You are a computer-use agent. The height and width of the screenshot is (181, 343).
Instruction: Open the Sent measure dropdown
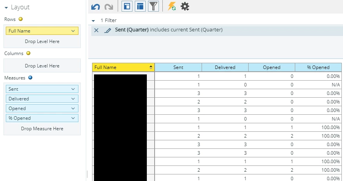[x=73, y=89]
